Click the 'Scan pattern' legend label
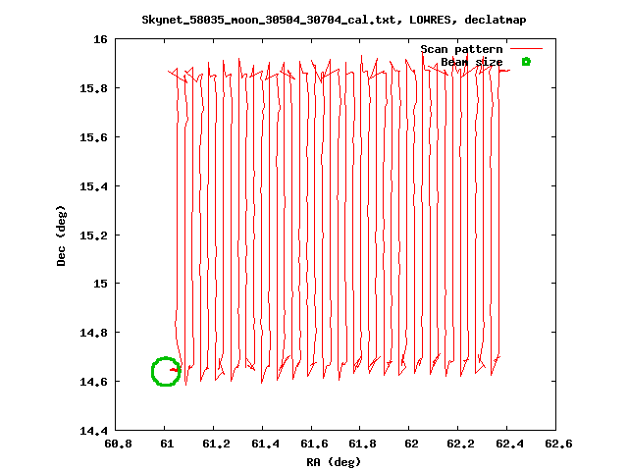 (461, 49)
